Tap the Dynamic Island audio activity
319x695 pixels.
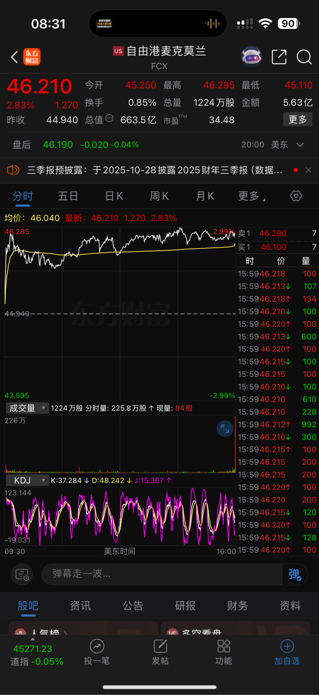click(212, 23)
